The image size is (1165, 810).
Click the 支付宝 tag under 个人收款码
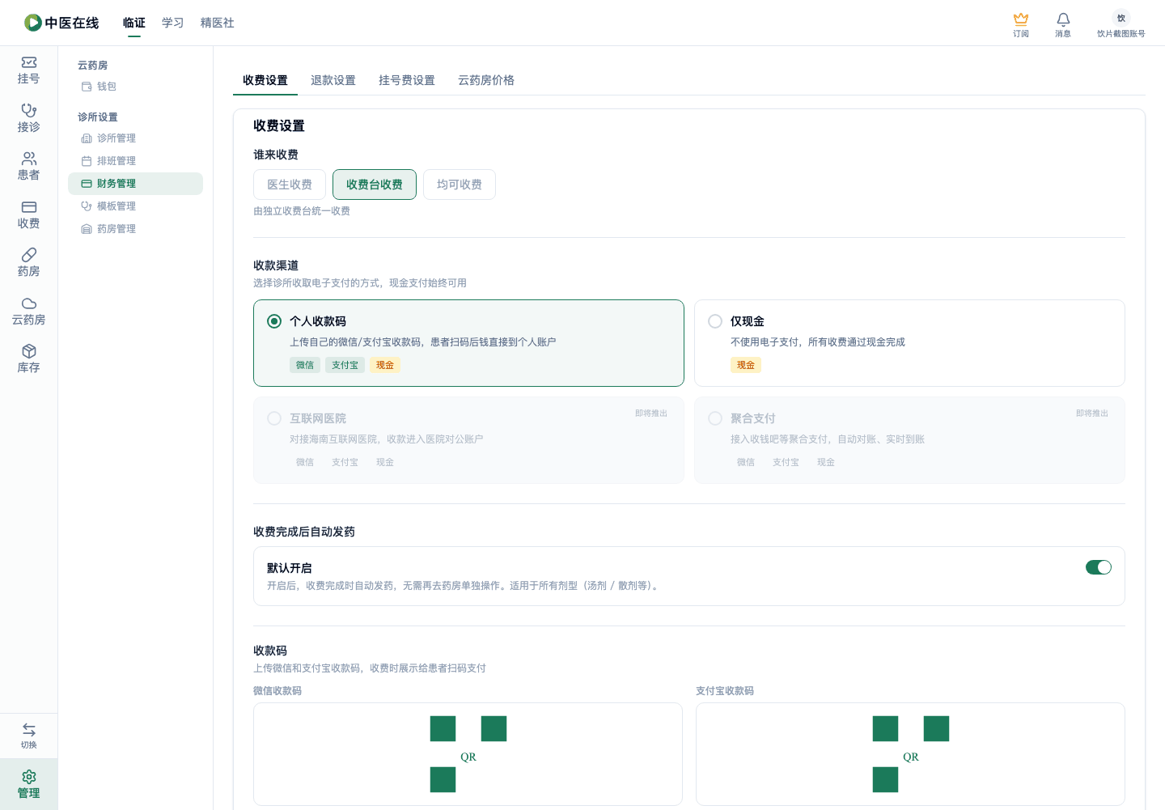point(345,365)
